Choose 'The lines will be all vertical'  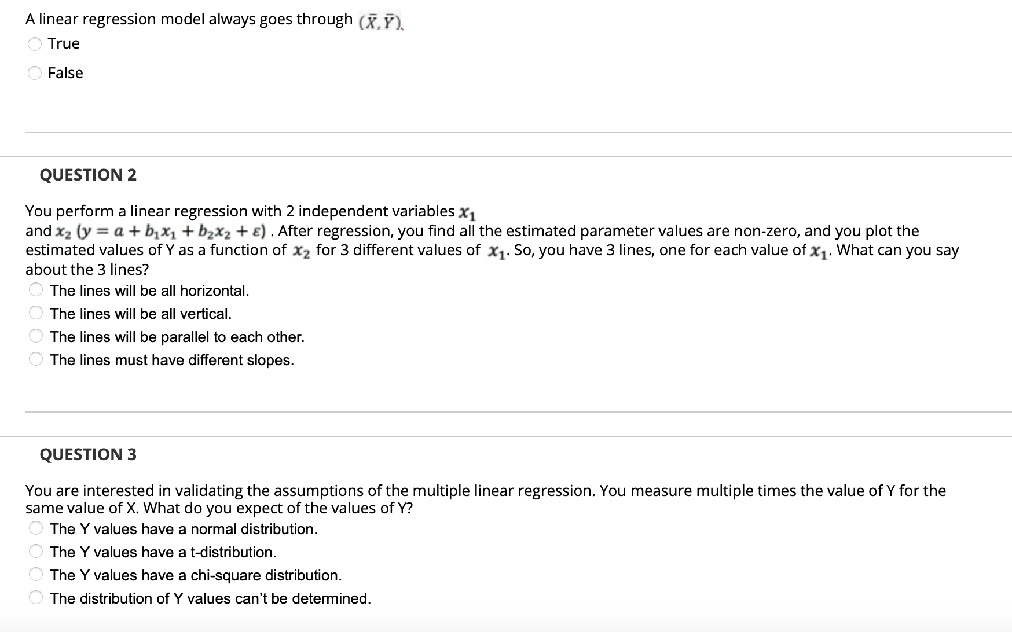tap(35, 314)
